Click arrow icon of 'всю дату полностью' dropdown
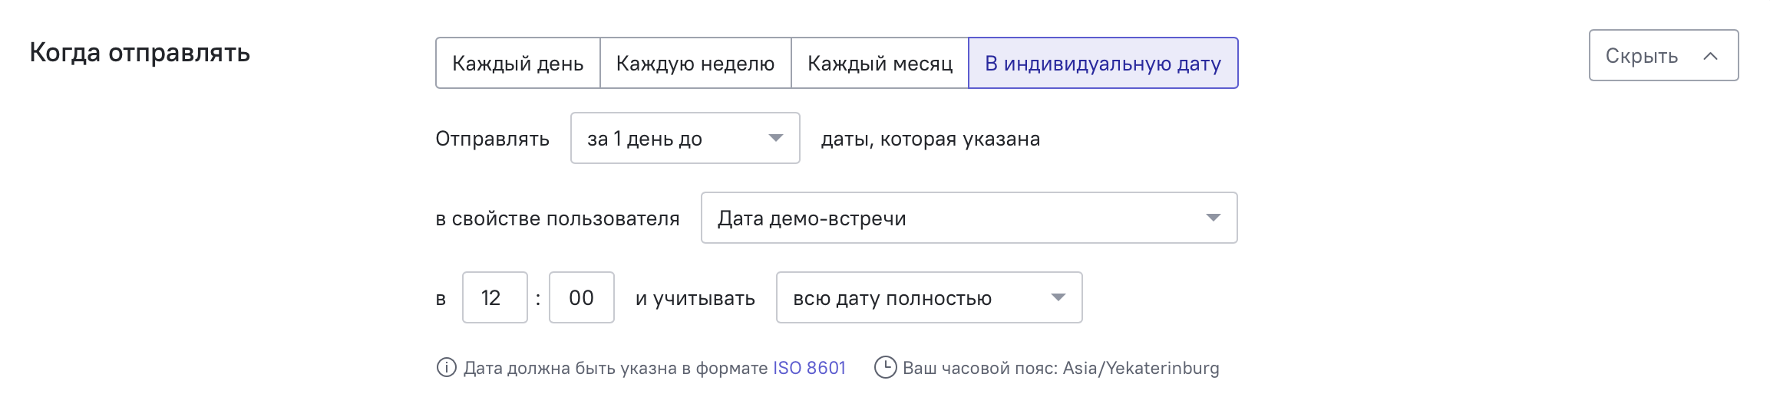The width and height of the screenshot is (1770, 420). tap(1058, 297)
